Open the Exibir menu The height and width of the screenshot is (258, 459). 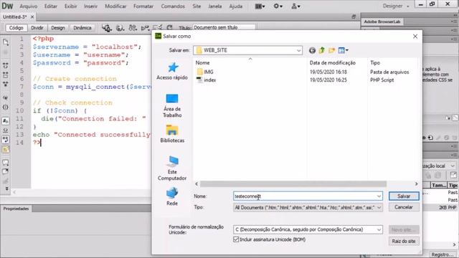point(70,6)
